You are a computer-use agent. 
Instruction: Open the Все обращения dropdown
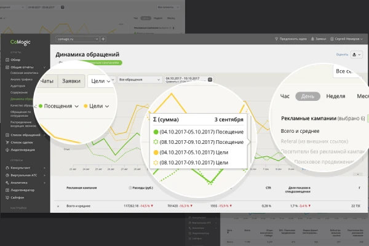click(x=140, y=80)
